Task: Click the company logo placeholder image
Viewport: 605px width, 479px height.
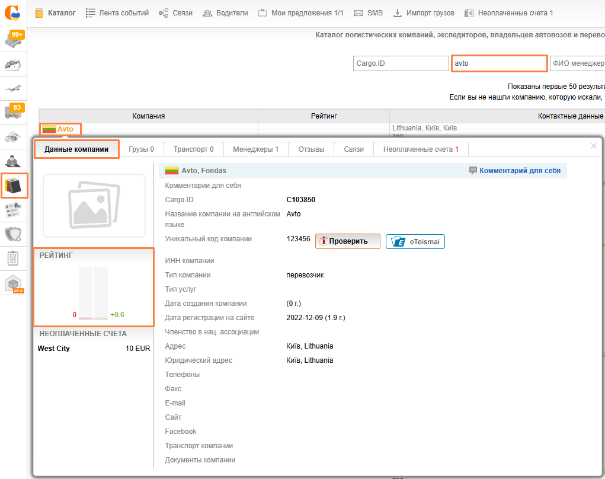Action: (94, 206)
